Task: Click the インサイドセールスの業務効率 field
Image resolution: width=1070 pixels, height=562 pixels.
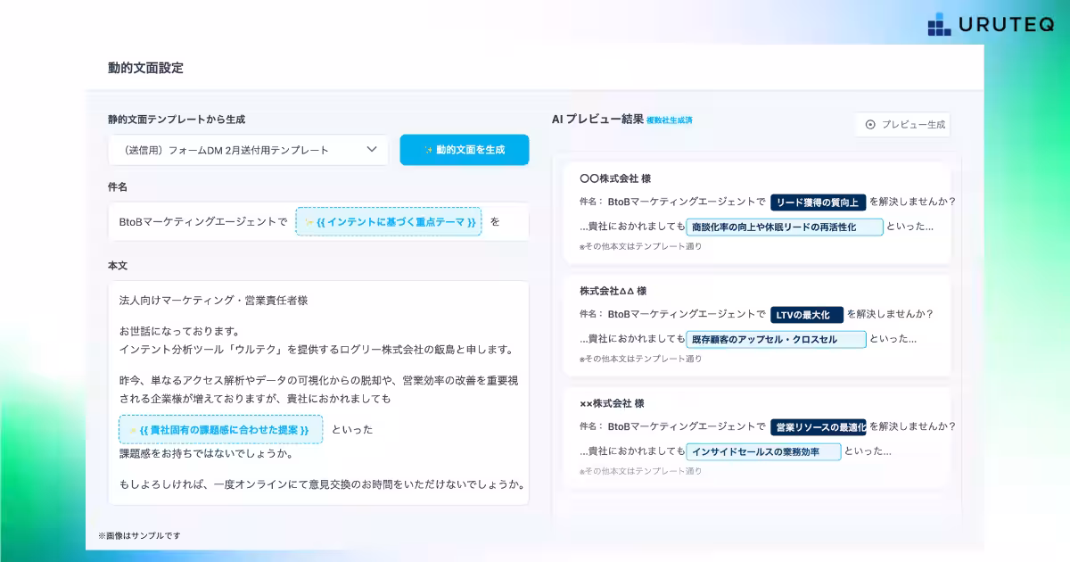Action: coord(763,451)
